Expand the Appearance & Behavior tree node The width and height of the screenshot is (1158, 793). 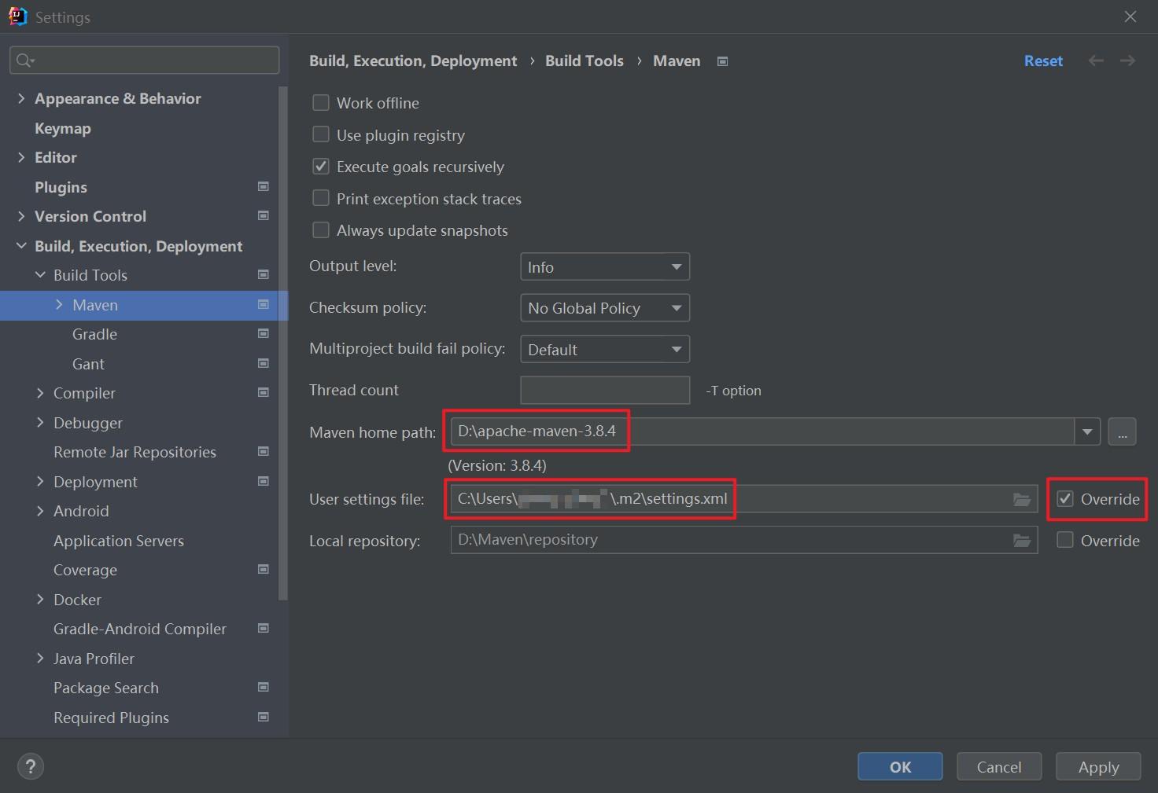tap(21, 98)
